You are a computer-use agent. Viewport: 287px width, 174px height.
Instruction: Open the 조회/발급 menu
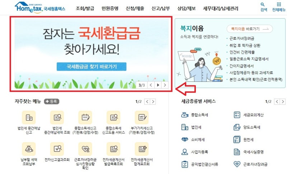[85, 8]
